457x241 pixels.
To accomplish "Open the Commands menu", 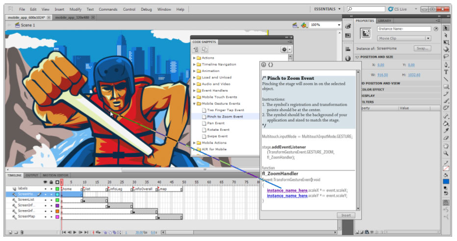I will click(x=108, y=9).
